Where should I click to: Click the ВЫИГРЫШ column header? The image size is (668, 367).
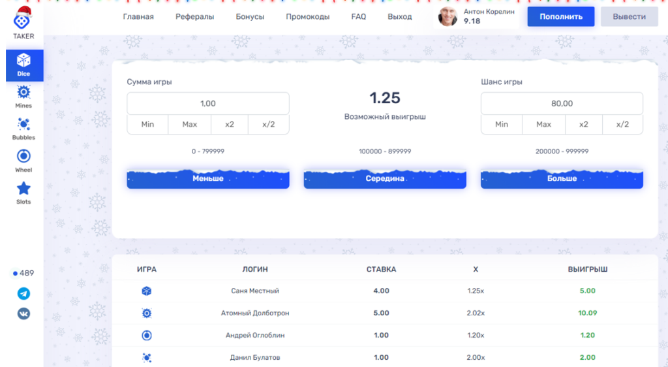588,270
